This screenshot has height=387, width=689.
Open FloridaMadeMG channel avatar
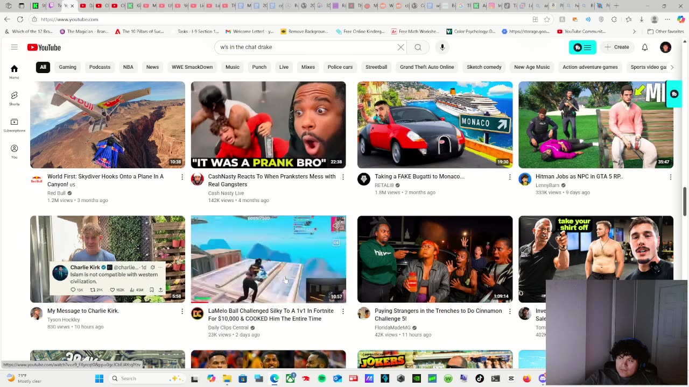click(x=364, y=314)
